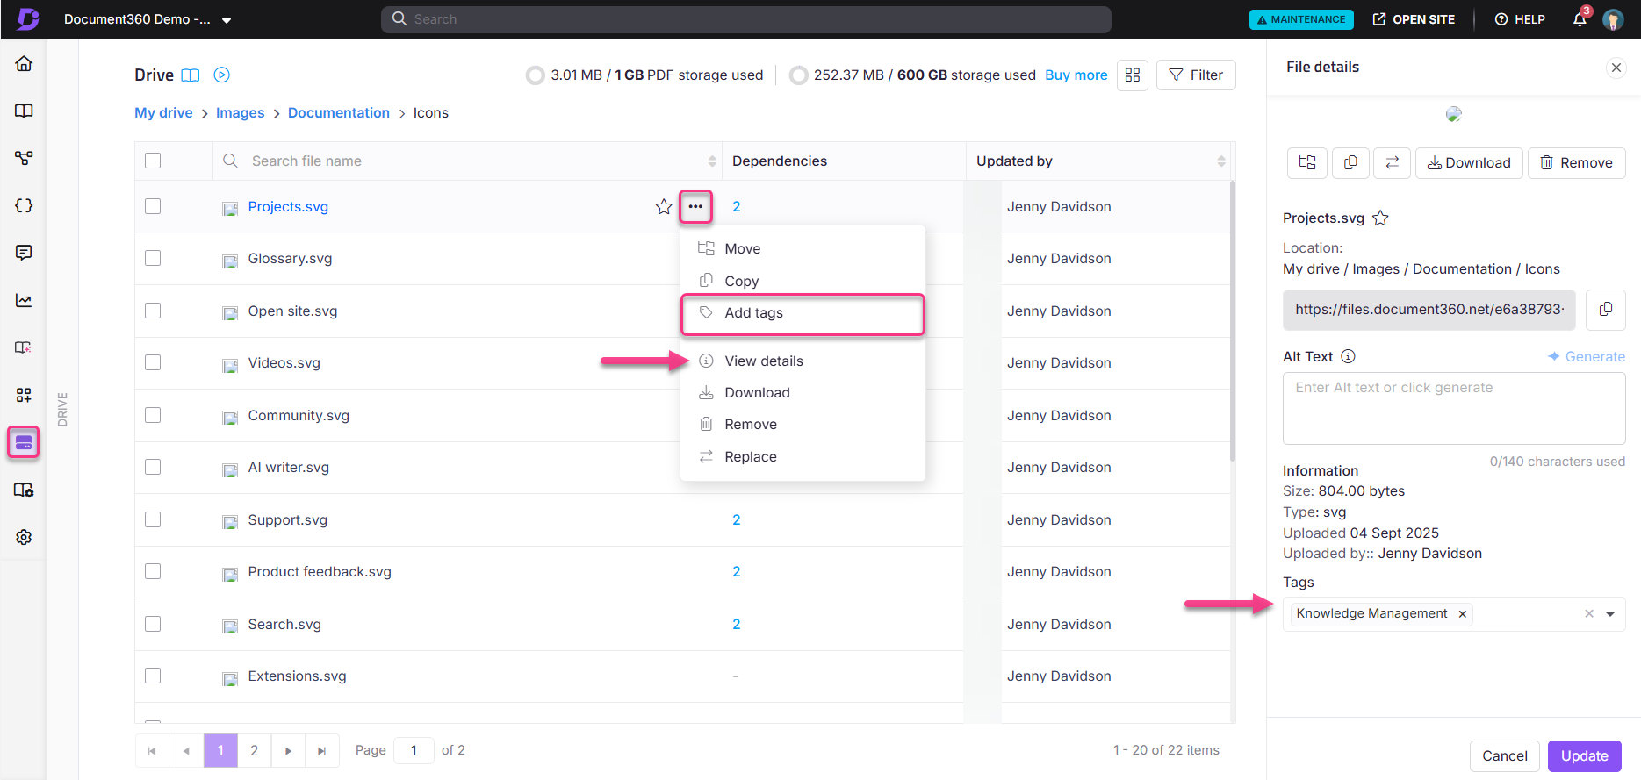Choose Move from the context menu
The width and height of the screenshot is (1641, 780).
point(803,249)
